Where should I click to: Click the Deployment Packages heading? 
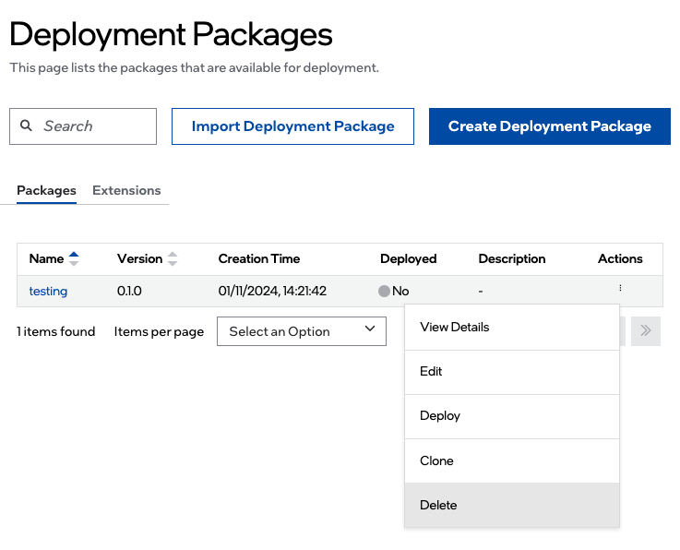[171, 35]
